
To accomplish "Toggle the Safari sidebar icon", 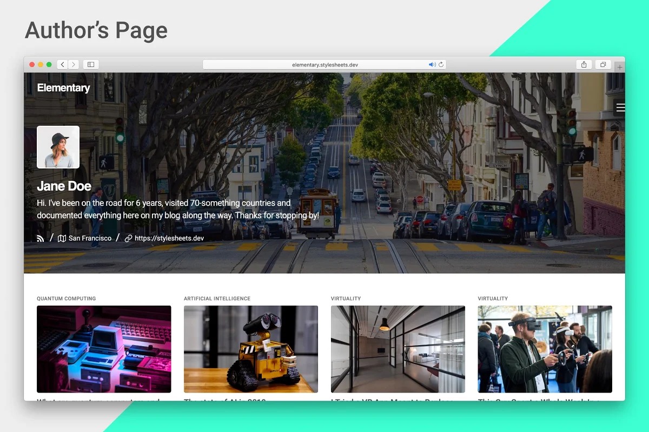I will pos(91,65).
